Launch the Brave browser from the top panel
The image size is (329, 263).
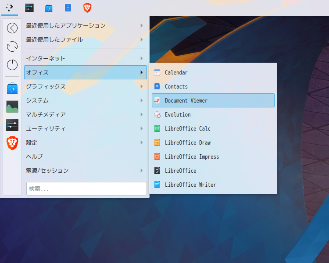[x=87, y=7]
